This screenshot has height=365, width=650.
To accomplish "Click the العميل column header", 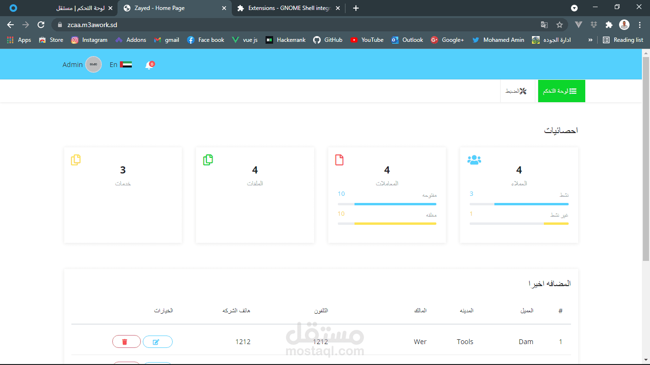I will coord(527,311).
